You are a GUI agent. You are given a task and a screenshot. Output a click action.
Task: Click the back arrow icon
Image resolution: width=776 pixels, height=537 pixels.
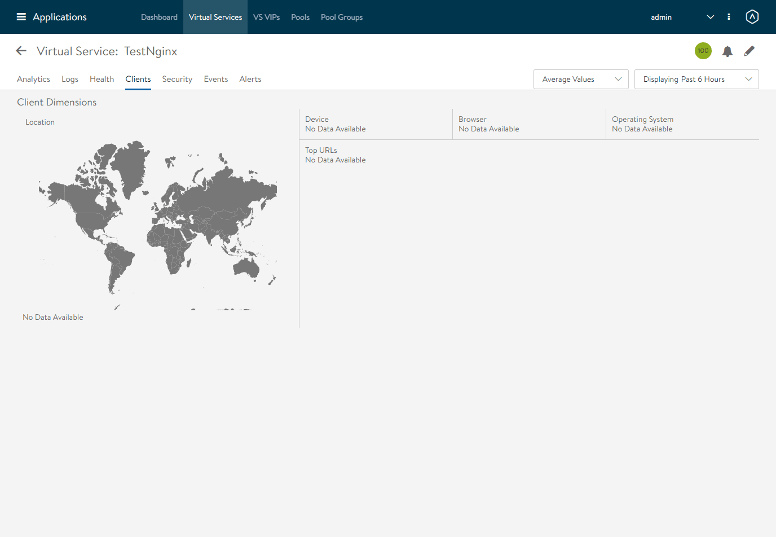[21, 51]
